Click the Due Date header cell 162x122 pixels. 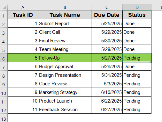[x=107, y=15]
